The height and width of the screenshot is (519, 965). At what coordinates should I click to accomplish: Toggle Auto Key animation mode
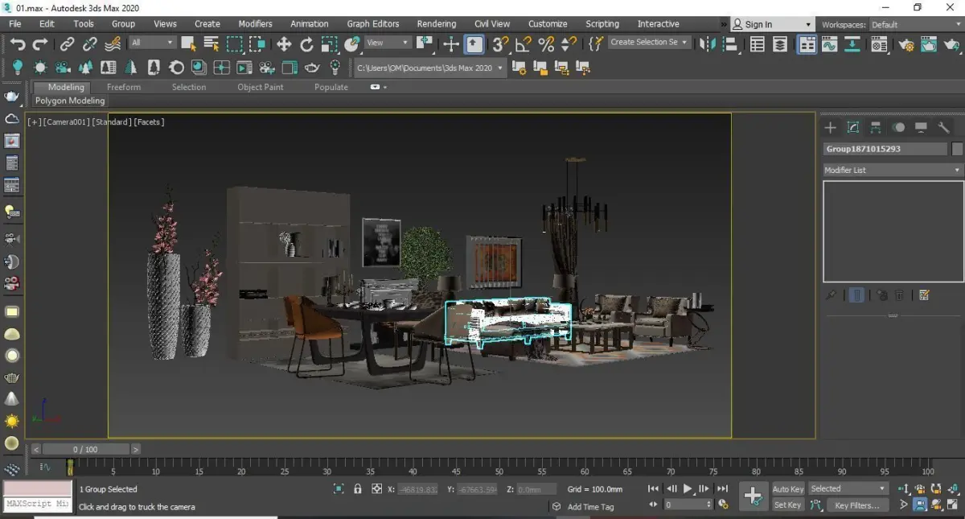[x=787, y=489]
